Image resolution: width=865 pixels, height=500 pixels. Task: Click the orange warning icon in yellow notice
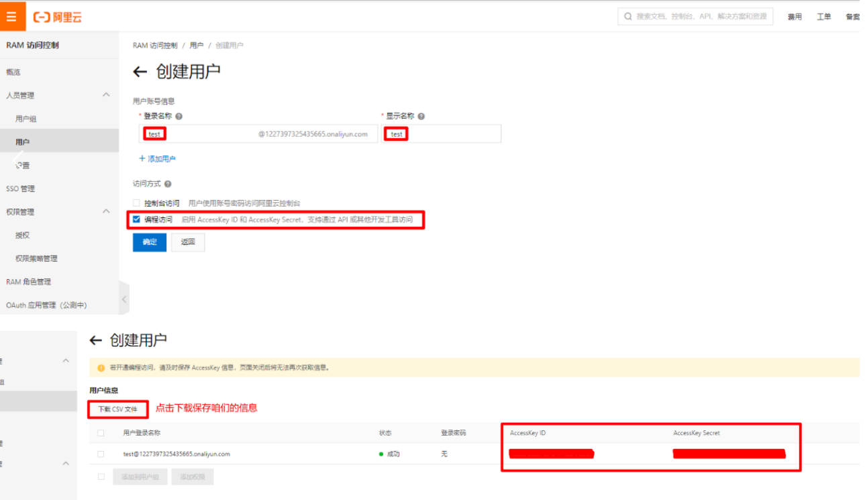click(x=101, y=368)
